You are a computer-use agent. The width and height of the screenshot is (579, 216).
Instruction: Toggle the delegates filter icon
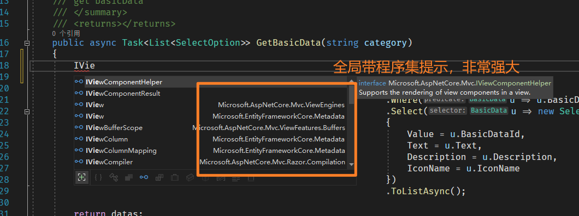coord(159,177)
